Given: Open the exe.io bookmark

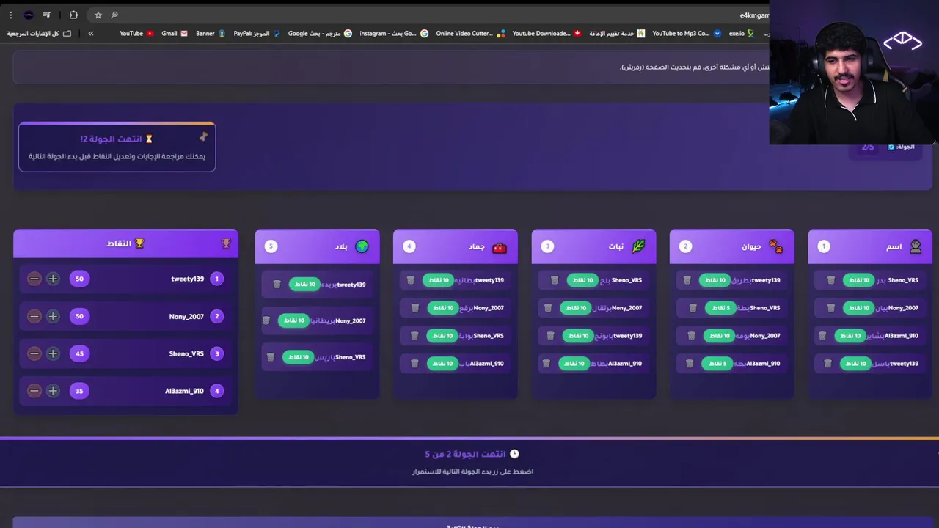Looking at the screenshot, I should pyautogui.click(x=741, y=33).
